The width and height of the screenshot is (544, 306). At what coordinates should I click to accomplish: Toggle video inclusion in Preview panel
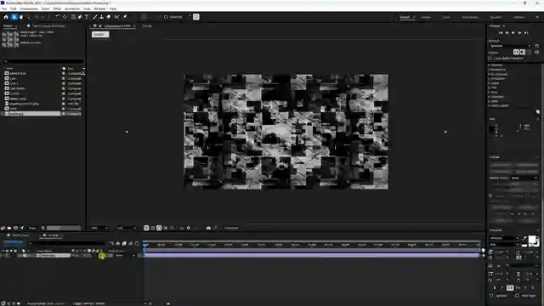coord(516,52)
